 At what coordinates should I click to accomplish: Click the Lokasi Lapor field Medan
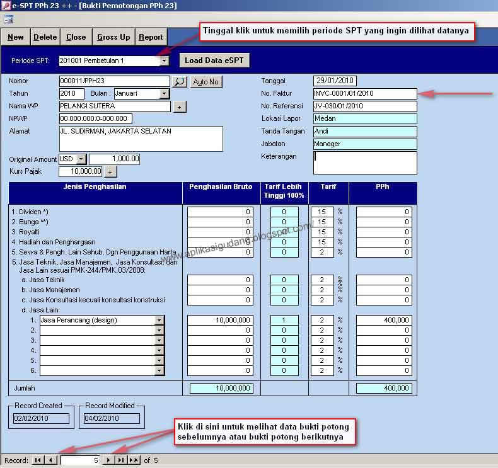click(x=365, y=118)
